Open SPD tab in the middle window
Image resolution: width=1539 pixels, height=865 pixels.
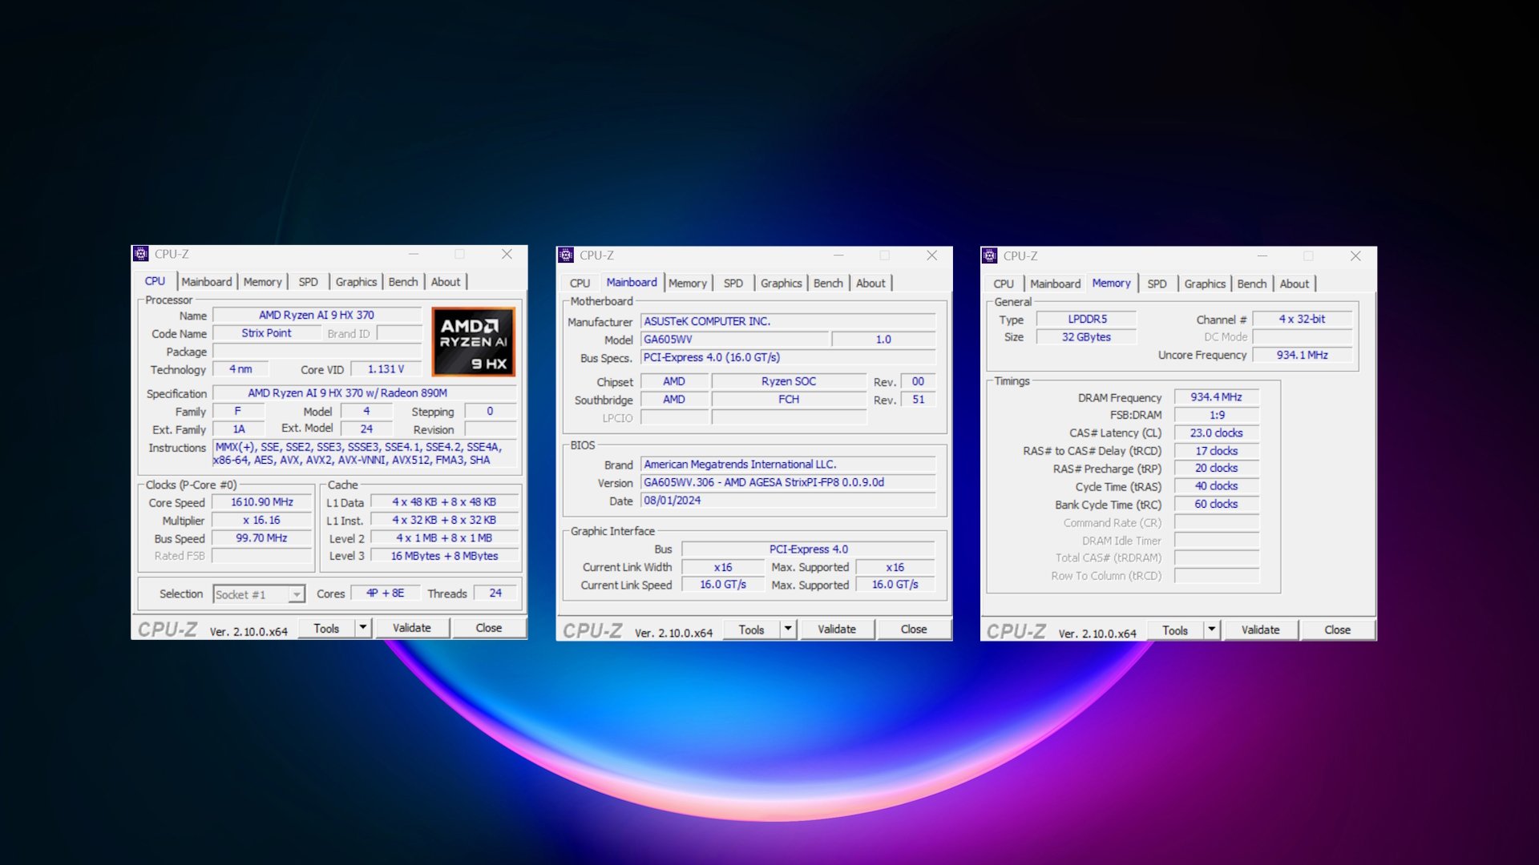point(733,284)
